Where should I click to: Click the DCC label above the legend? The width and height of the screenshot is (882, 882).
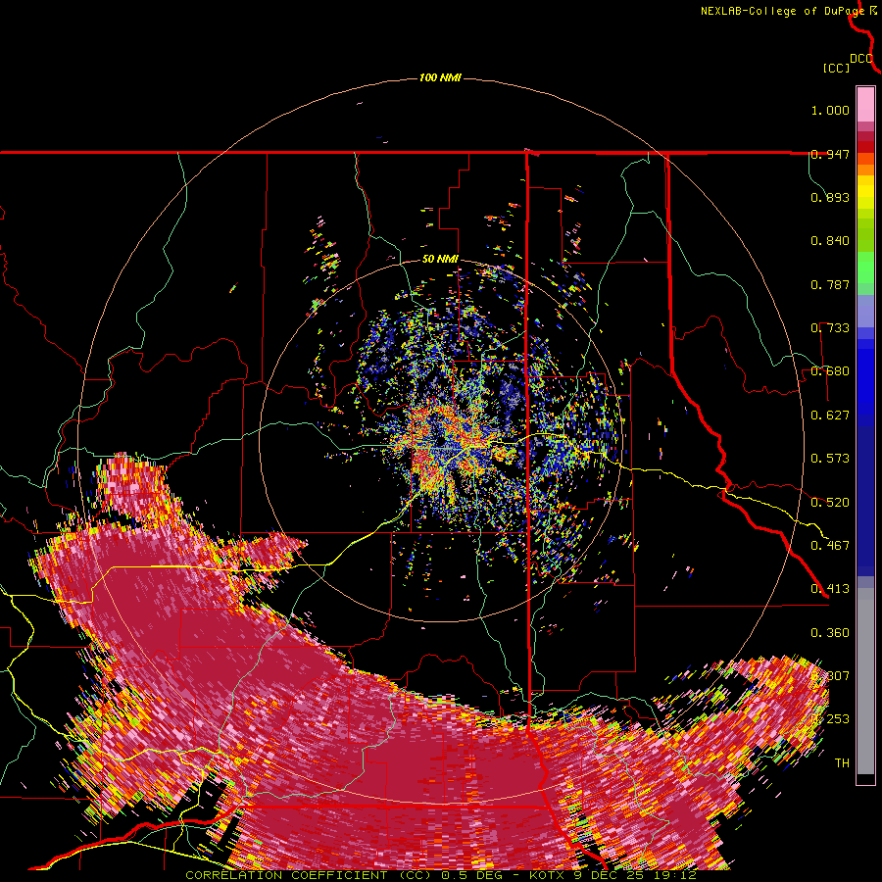click(861, 59)
